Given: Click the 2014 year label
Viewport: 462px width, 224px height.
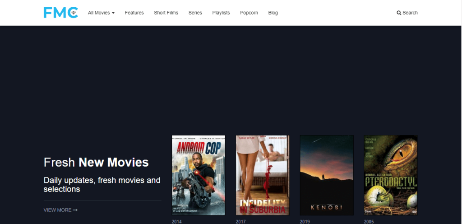Looking at the screenshot, I should [177, 222].
